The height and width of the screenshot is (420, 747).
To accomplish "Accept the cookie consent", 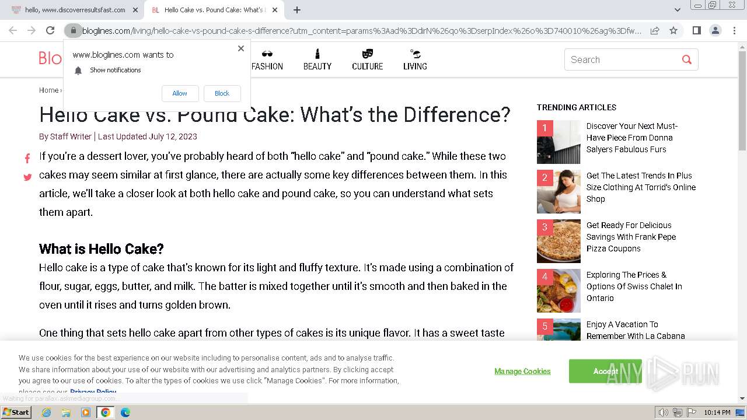I will pos(605,371).
